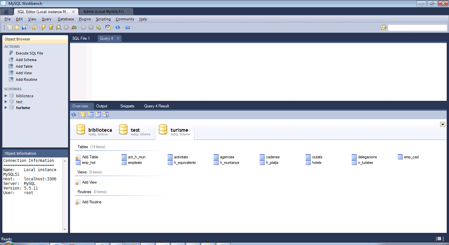This screenshot has width=449, height=245.
Task: Switch to the Query 4 Result tab
Action: 156,106
